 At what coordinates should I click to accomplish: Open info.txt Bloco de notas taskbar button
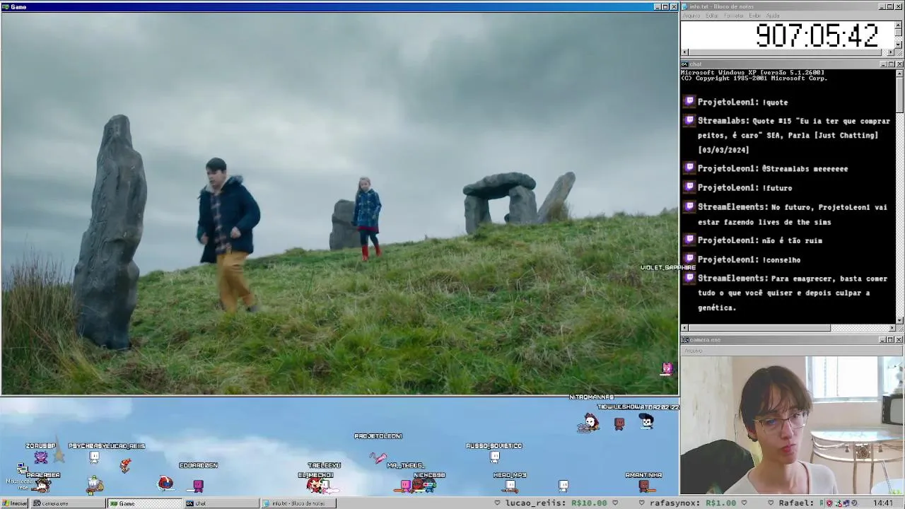pyautogui.click(x=298, y=503)
